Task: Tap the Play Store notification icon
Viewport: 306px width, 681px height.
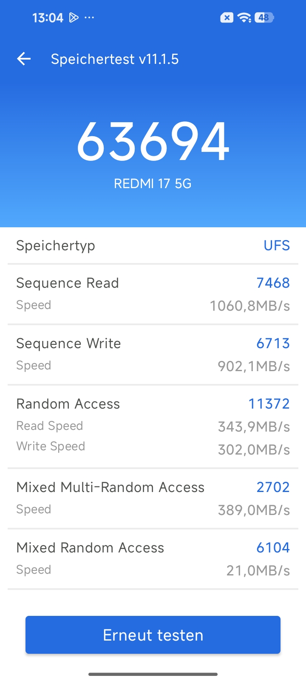Action: [x=74, y=17]
